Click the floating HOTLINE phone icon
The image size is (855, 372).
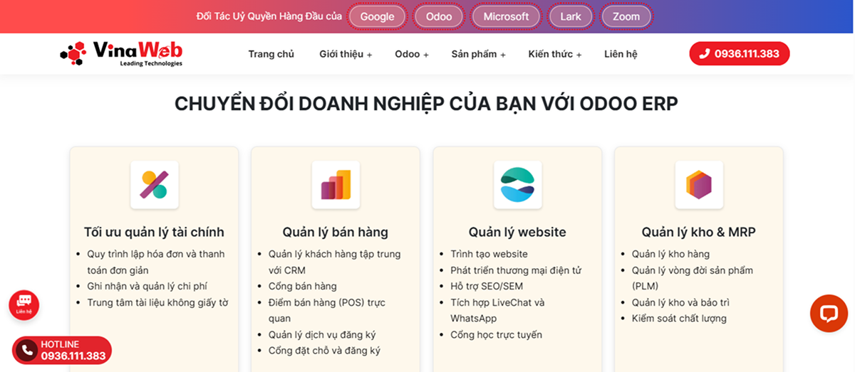[28, 350]
